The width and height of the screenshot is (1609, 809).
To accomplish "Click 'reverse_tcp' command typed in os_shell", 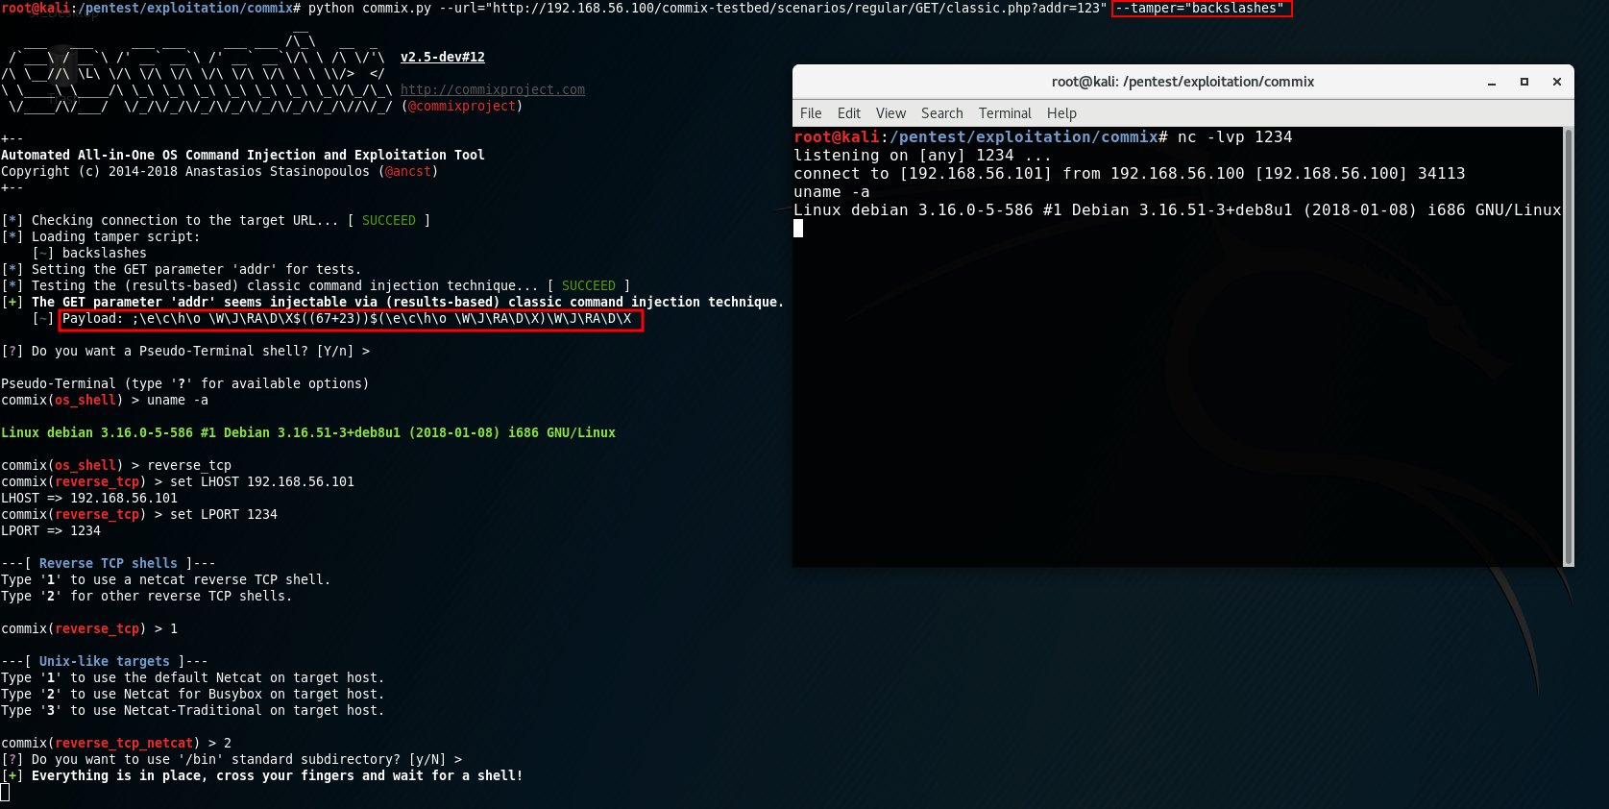I will point(189,465).
